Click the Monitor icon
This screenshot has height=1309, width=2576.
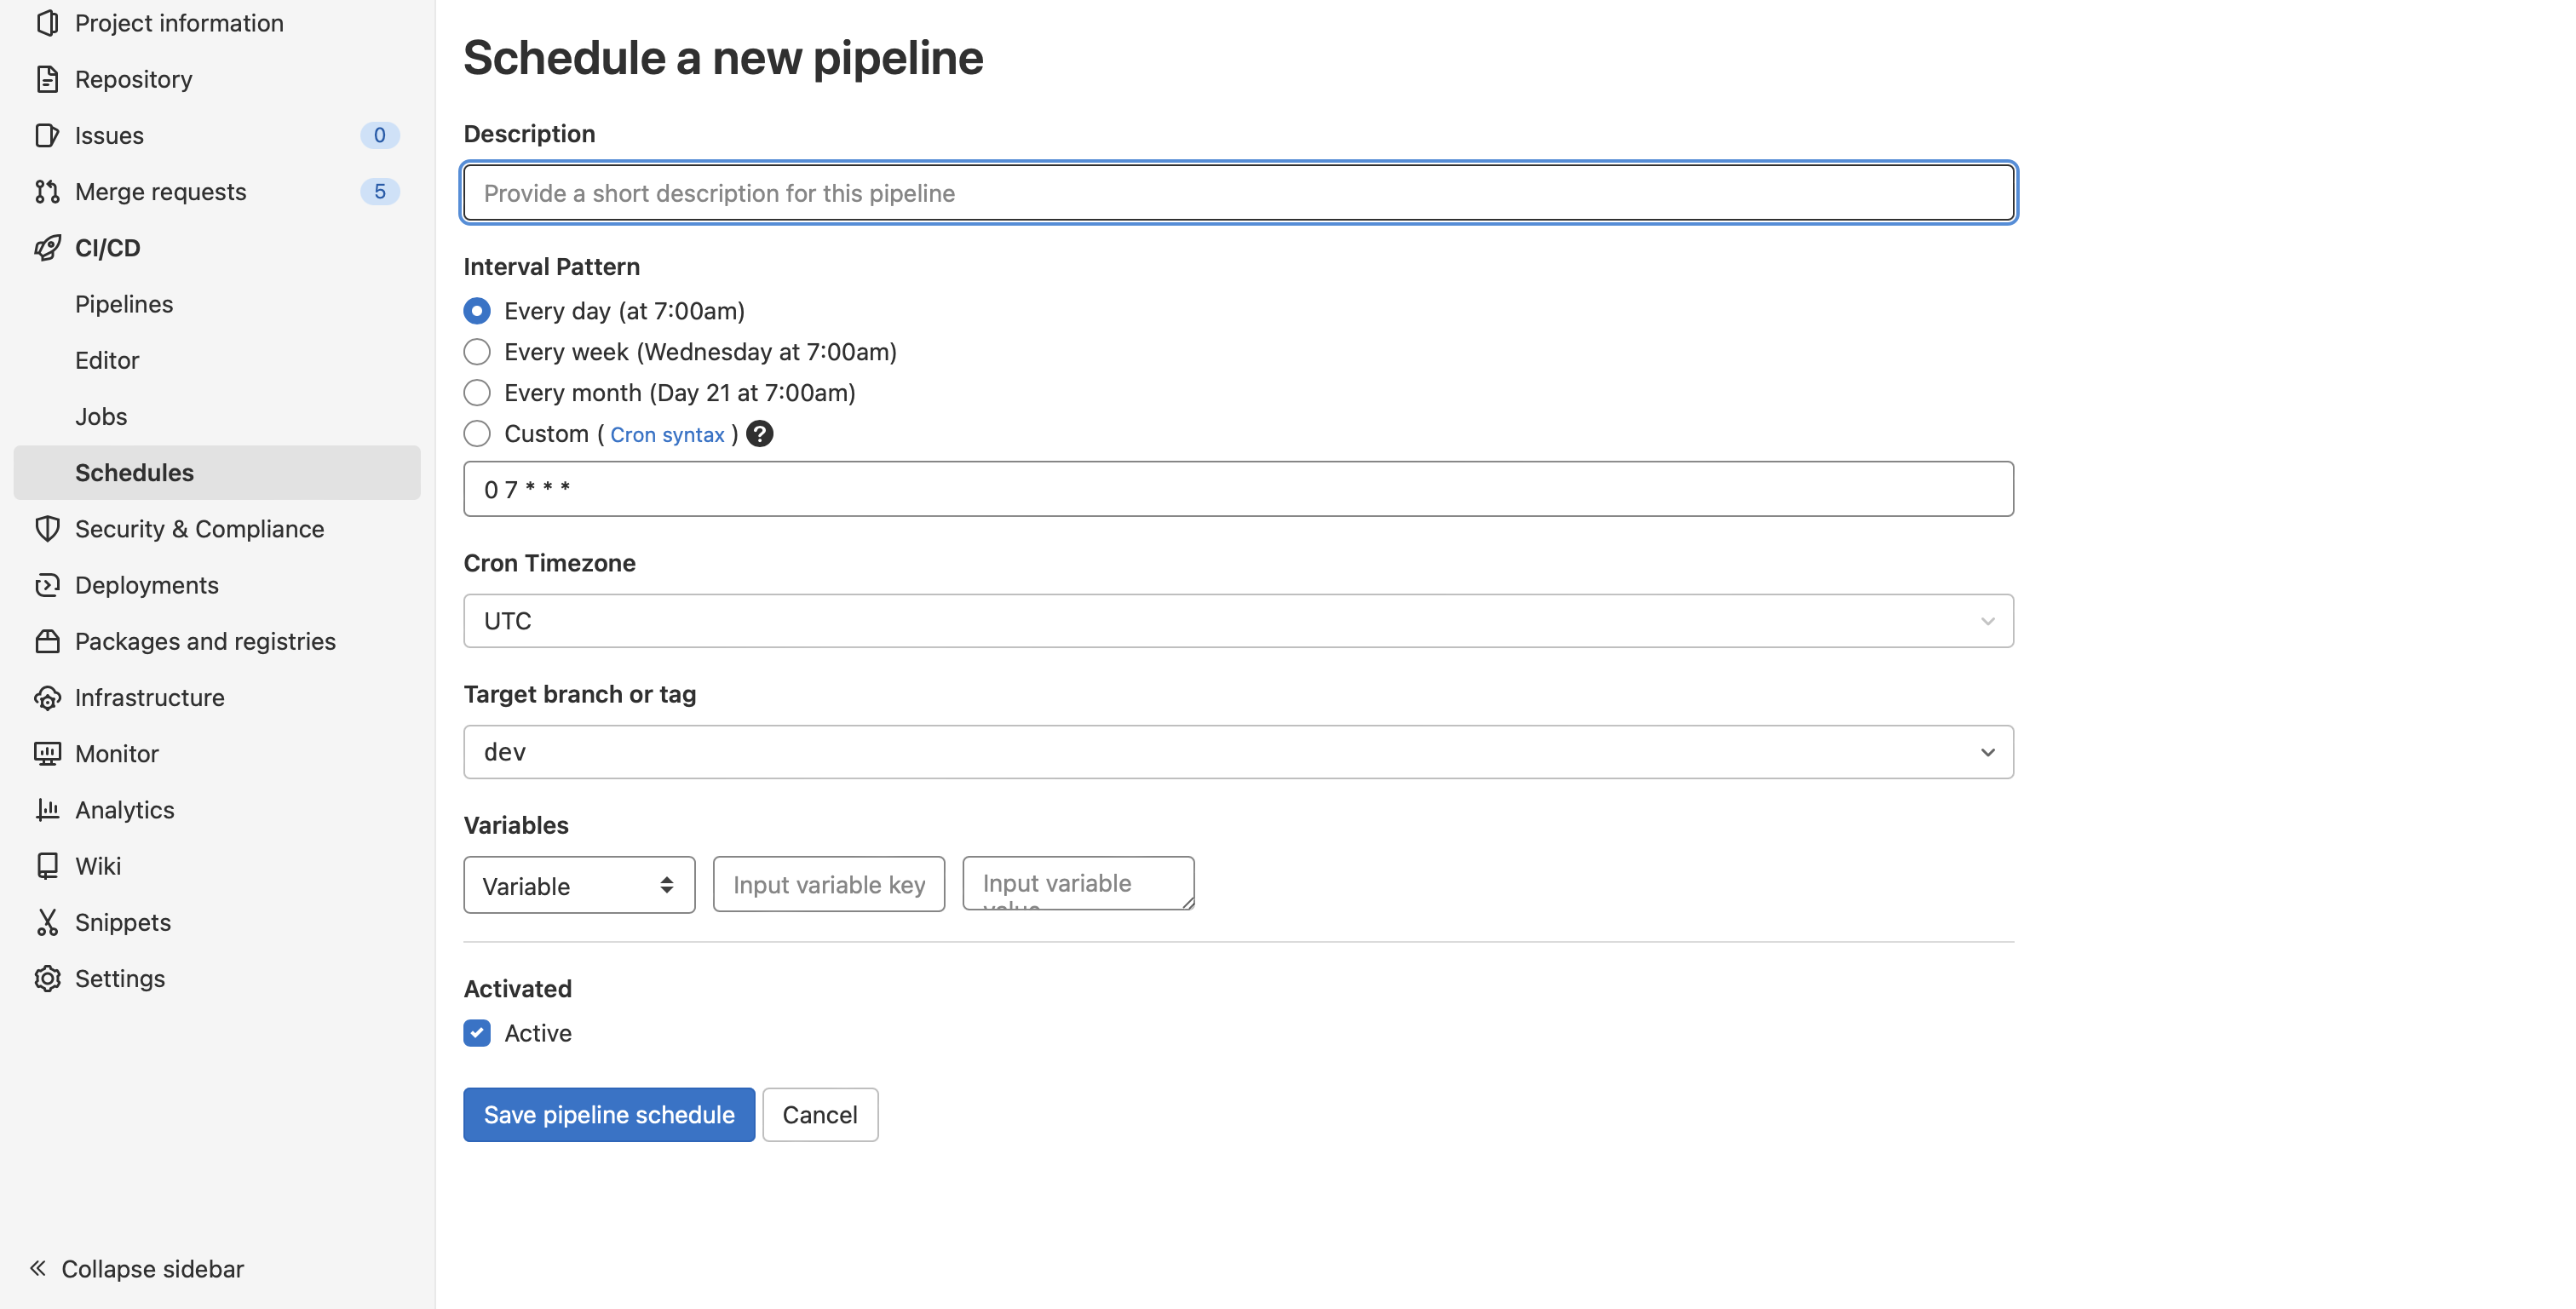(x=45, y=753)
